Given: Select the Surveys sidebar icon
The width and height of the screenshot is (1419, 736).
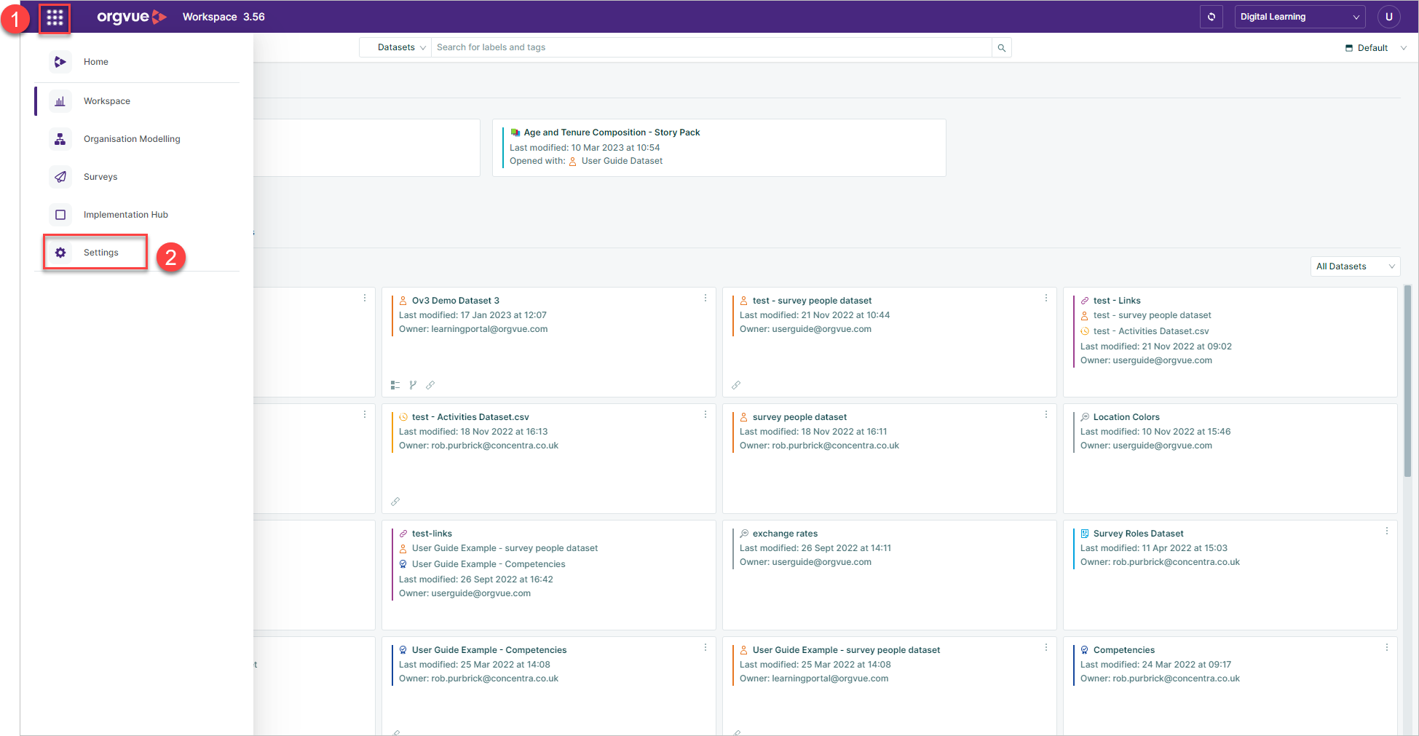Looking at the screenshot, I should pyautogui.click(x=60, y=176).
